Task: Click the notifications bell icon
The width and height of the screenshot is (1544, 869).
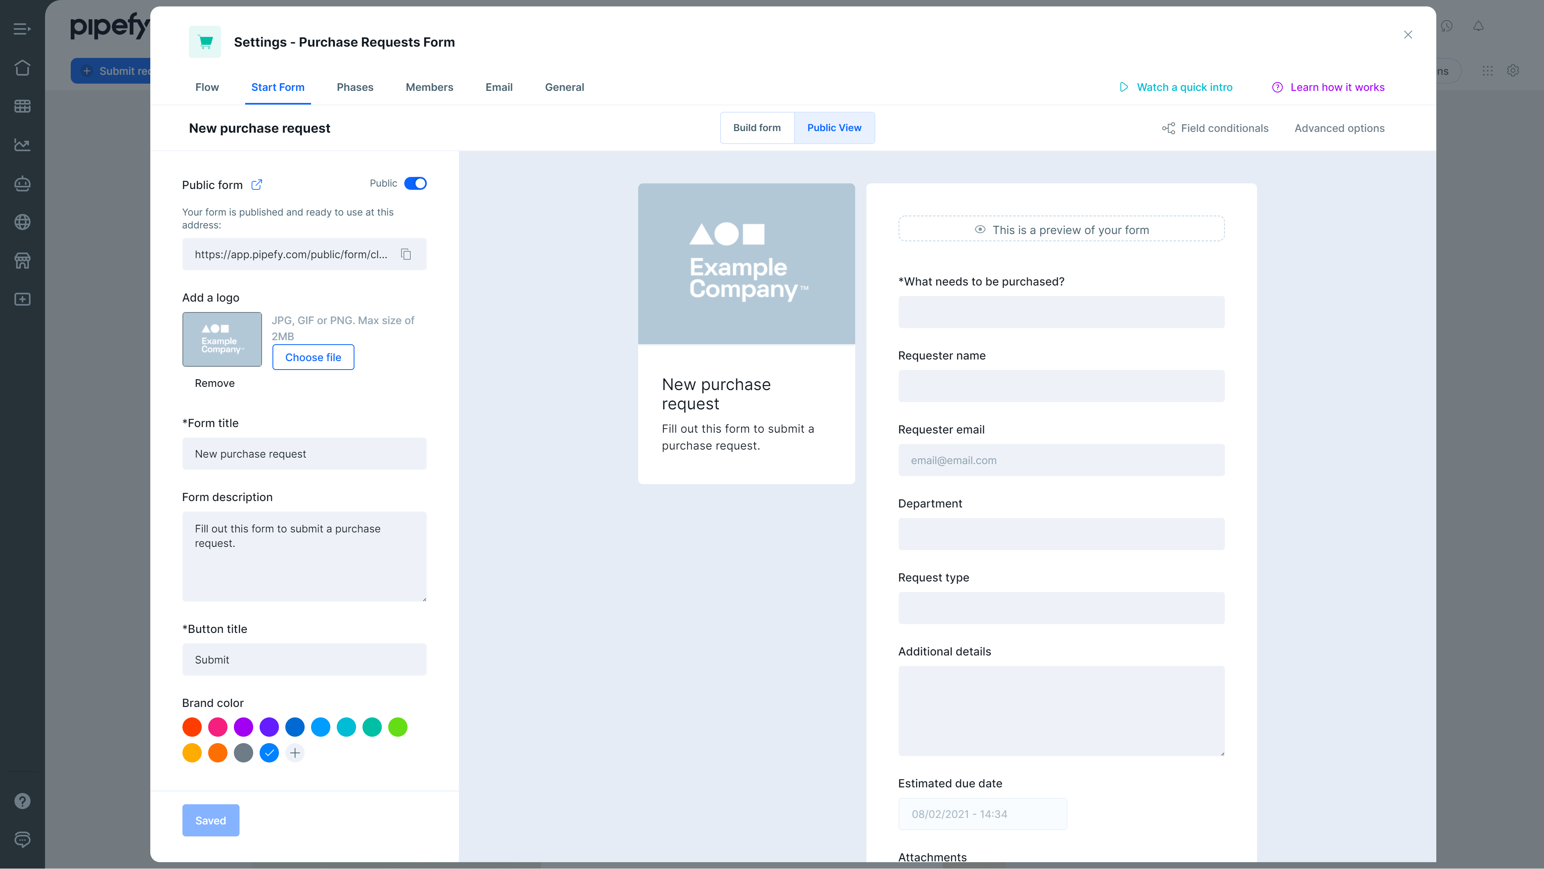Action: [1478, 27]
